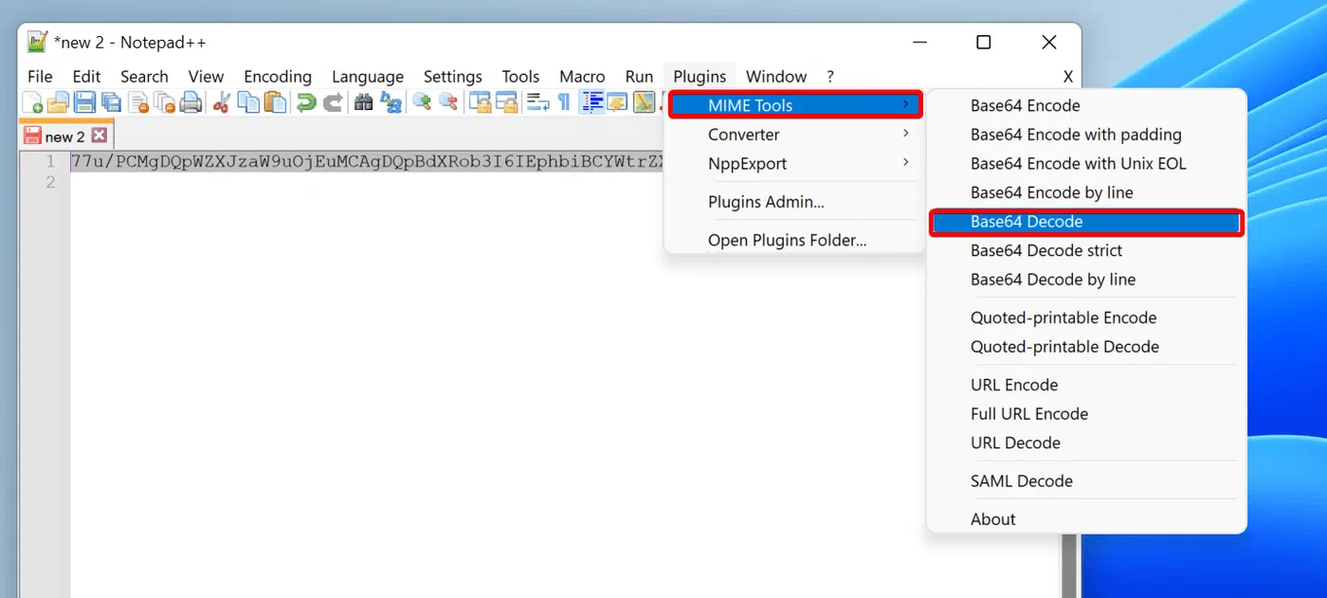Open the File menu
Screen dimensions: 1327x598
40,77
